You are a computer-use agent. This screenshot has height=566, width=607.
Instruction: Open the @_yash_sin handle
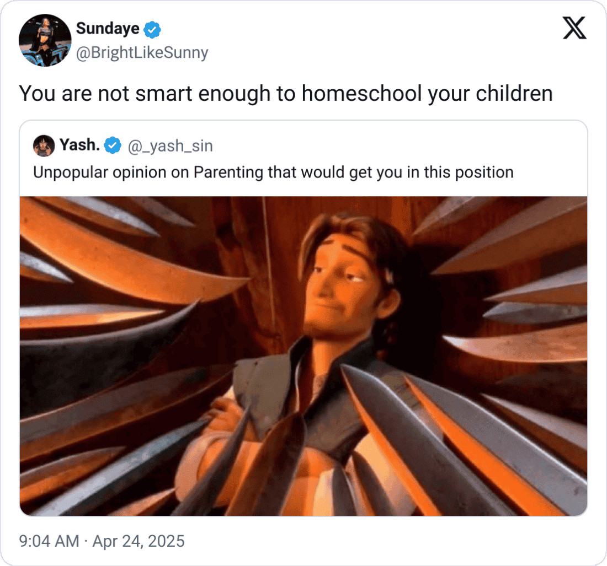[171, 146]
